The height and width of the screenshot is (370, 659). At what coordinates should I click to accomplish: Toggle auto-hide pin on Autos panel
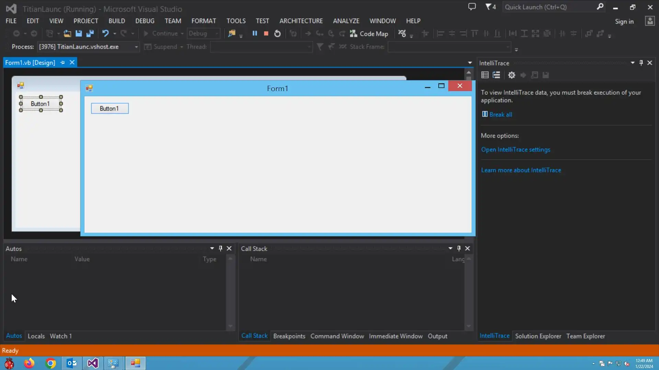(220, 248)
